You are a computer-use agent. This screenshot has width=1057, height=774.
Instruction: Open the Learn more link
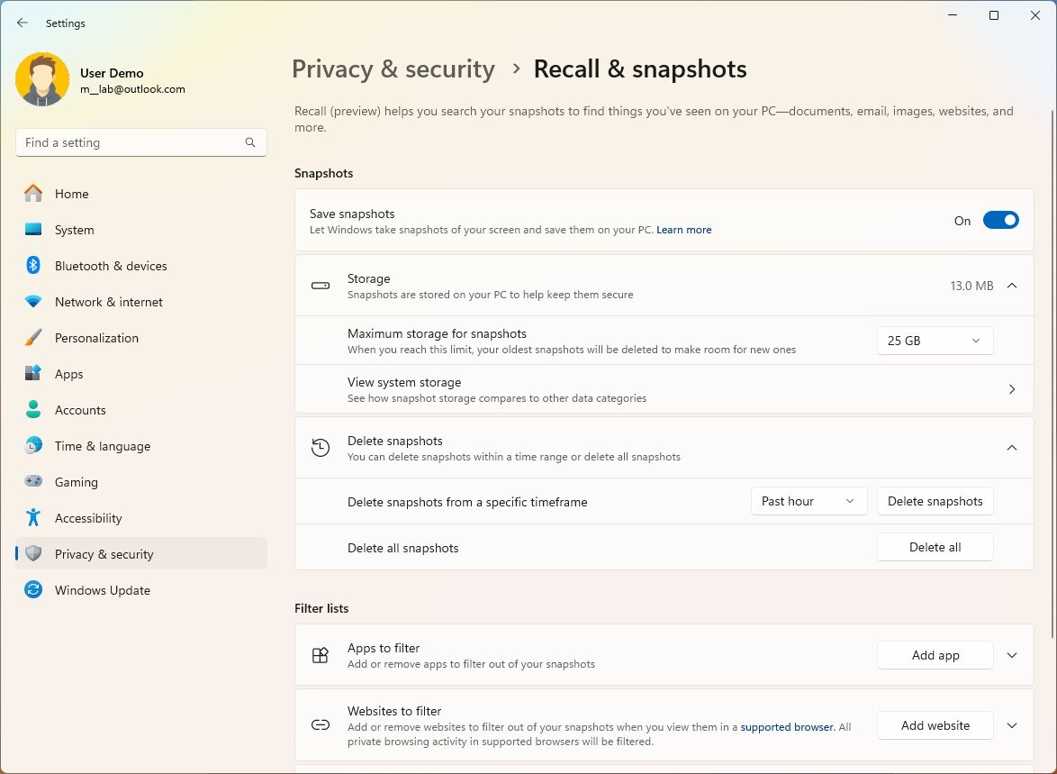tap(683, 230)
